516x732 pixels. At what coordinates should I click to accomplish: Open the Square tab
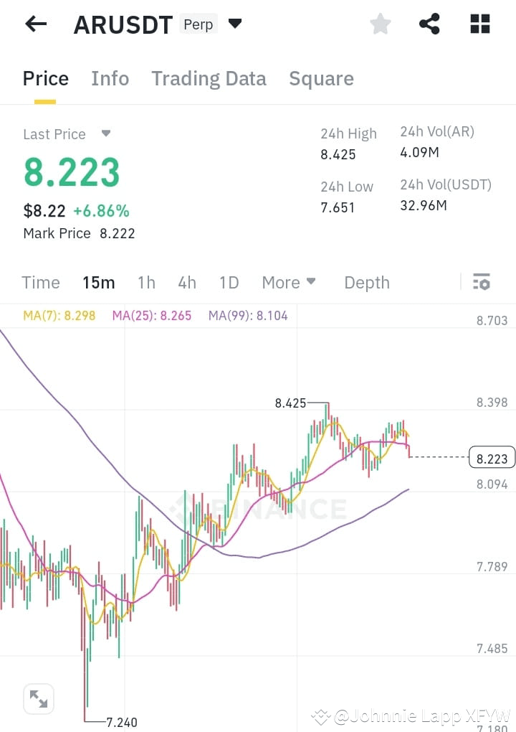pos(321,78)
